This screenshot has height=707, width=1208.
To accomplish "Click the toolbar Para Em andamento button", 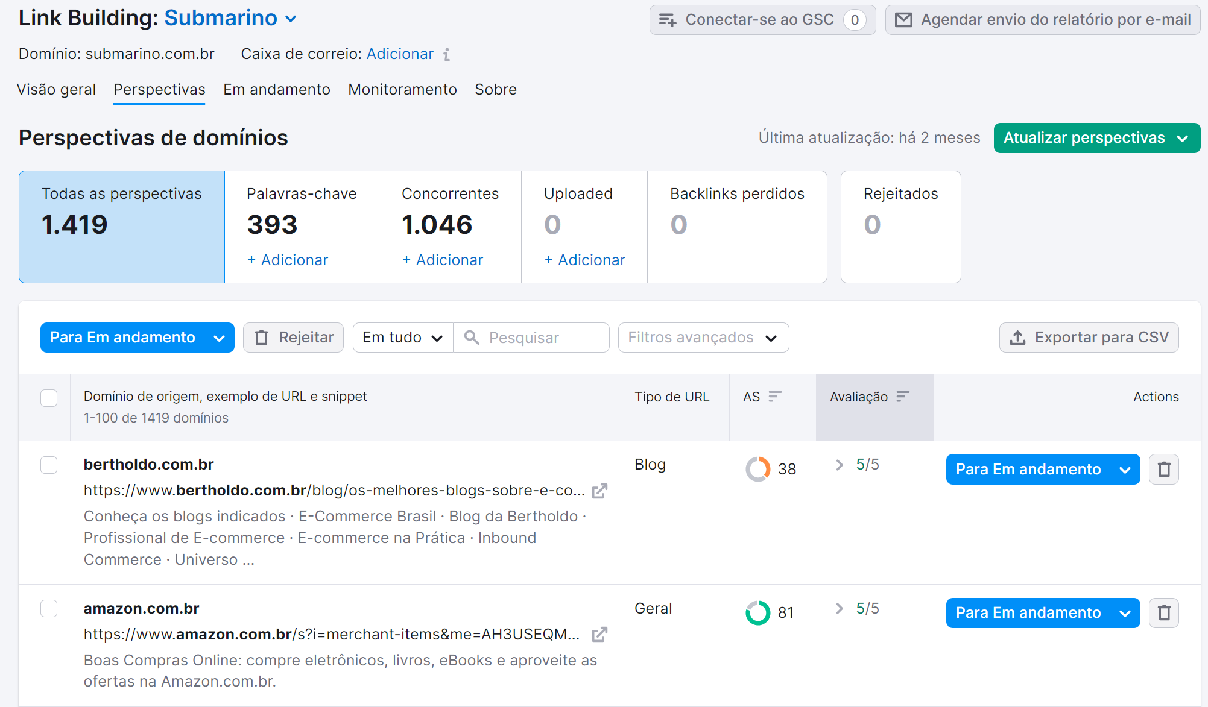I will point(122,338).
